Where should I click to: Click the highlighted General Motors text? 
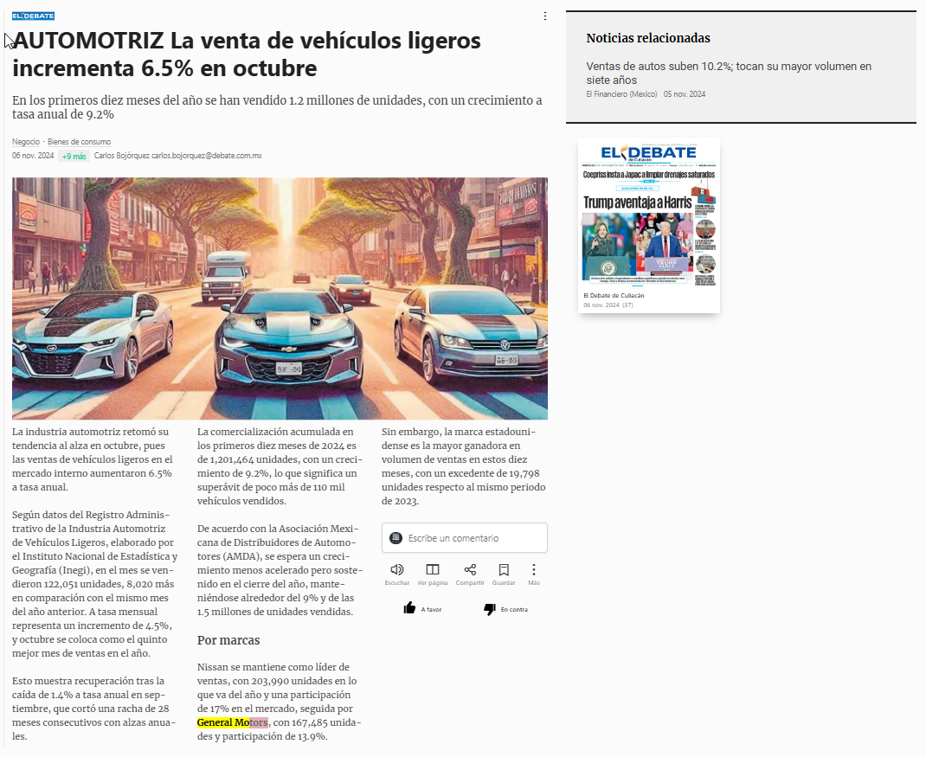click(233, 722)
